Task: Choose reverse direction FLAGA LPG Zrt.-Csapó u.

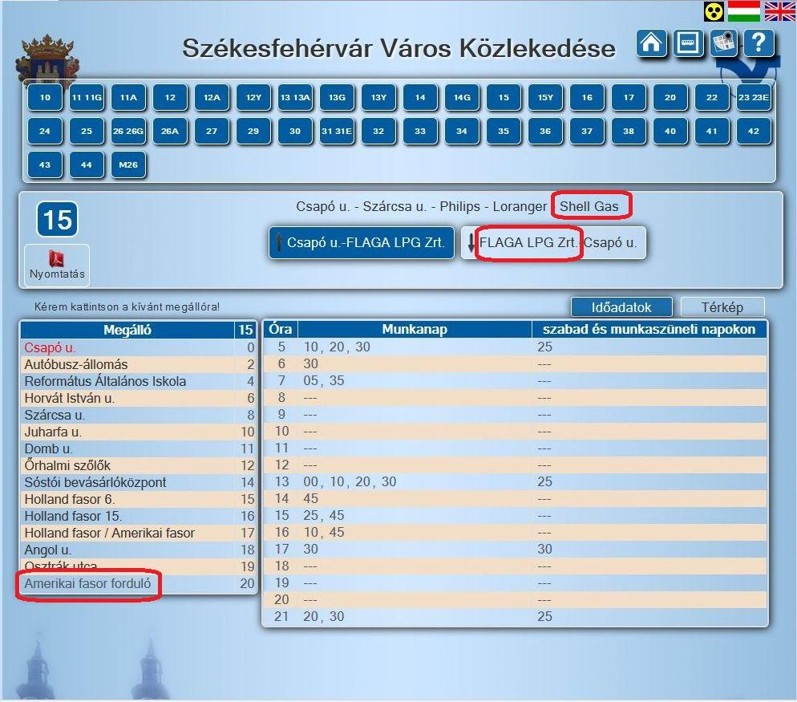Action: [x=553, y=242]
